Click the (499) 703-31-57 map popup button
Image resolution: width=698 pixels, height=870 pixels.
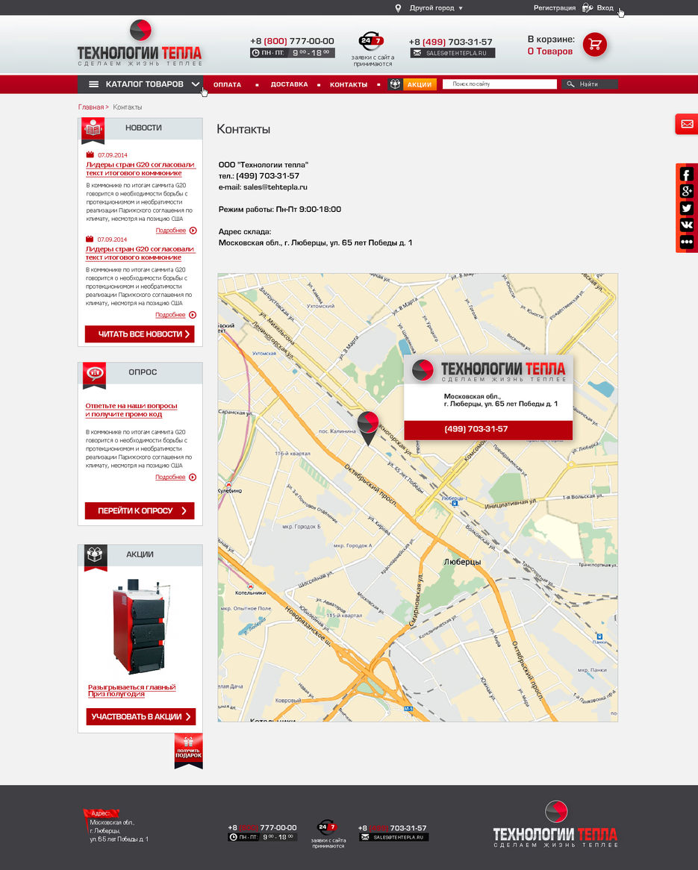[x=488, y=430]
